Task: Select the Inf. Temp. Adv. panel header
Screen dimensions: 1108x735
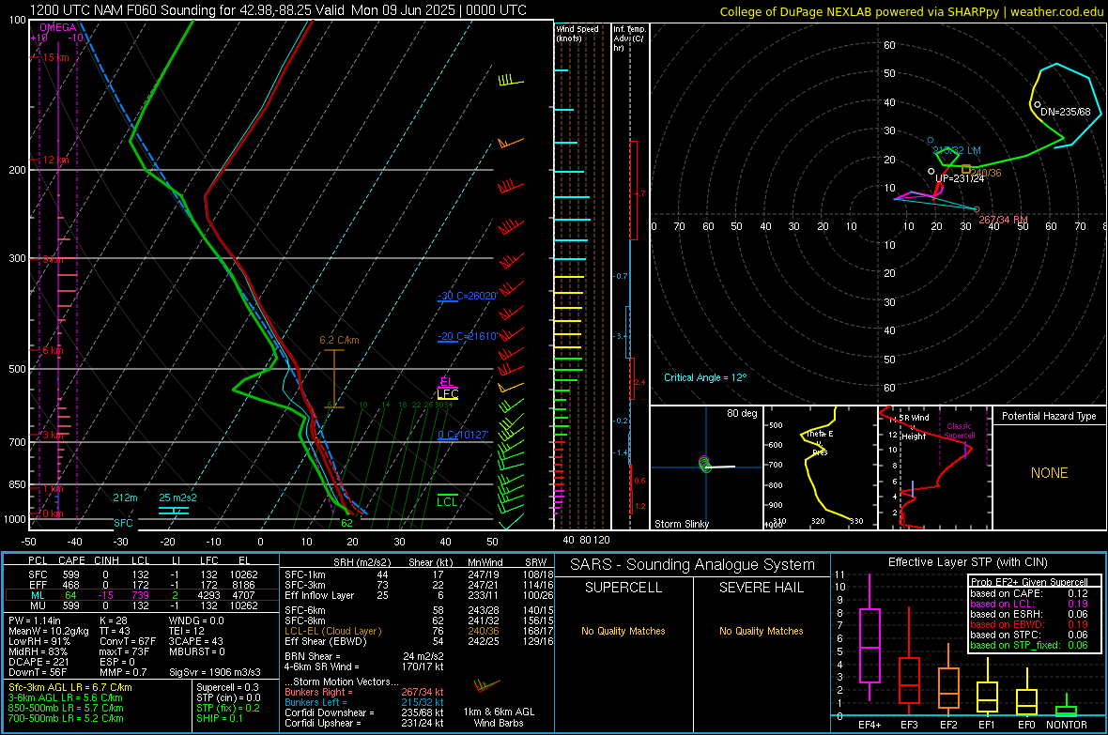Action: click(x=630, y=38)
